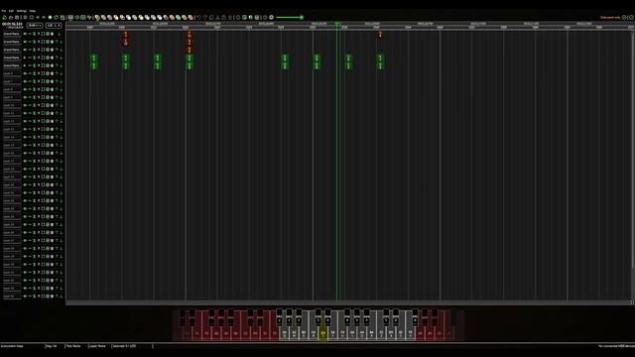Add a layer at Layer 16 row

48,153
